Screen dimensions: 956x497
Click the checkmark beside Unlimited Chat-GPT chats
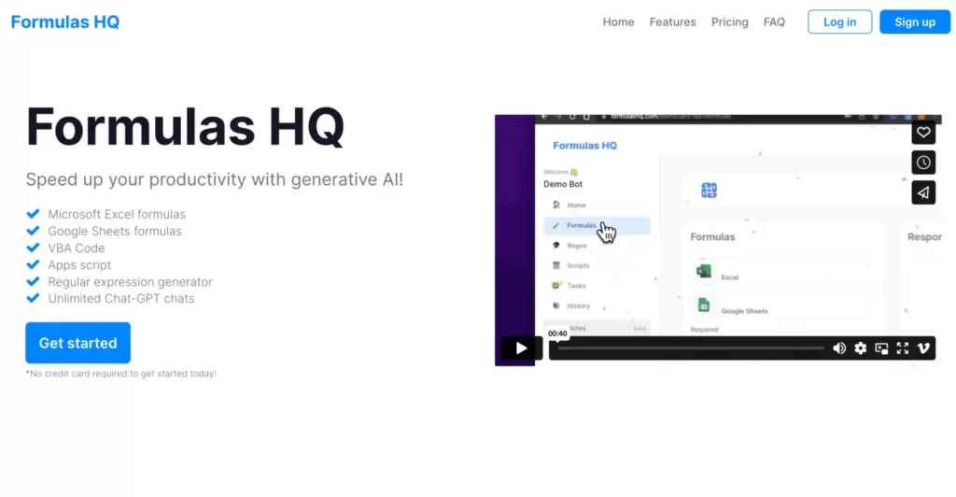coord(33,298)
